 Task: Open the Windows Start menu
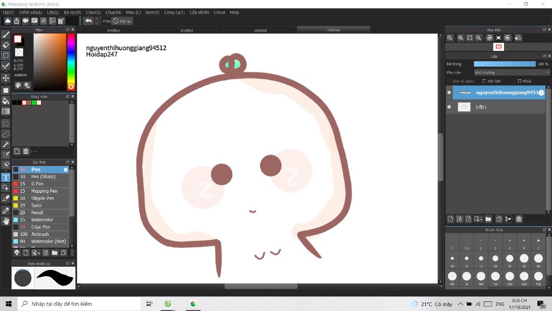pyautogui.click(x=9, y=303)
